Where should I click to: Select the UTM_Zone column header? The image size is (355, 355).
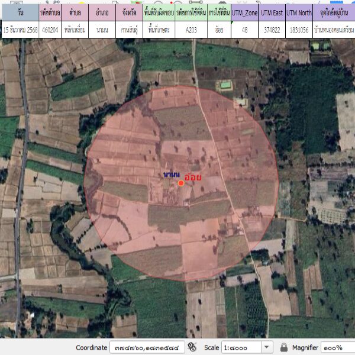tap(245, 12)
